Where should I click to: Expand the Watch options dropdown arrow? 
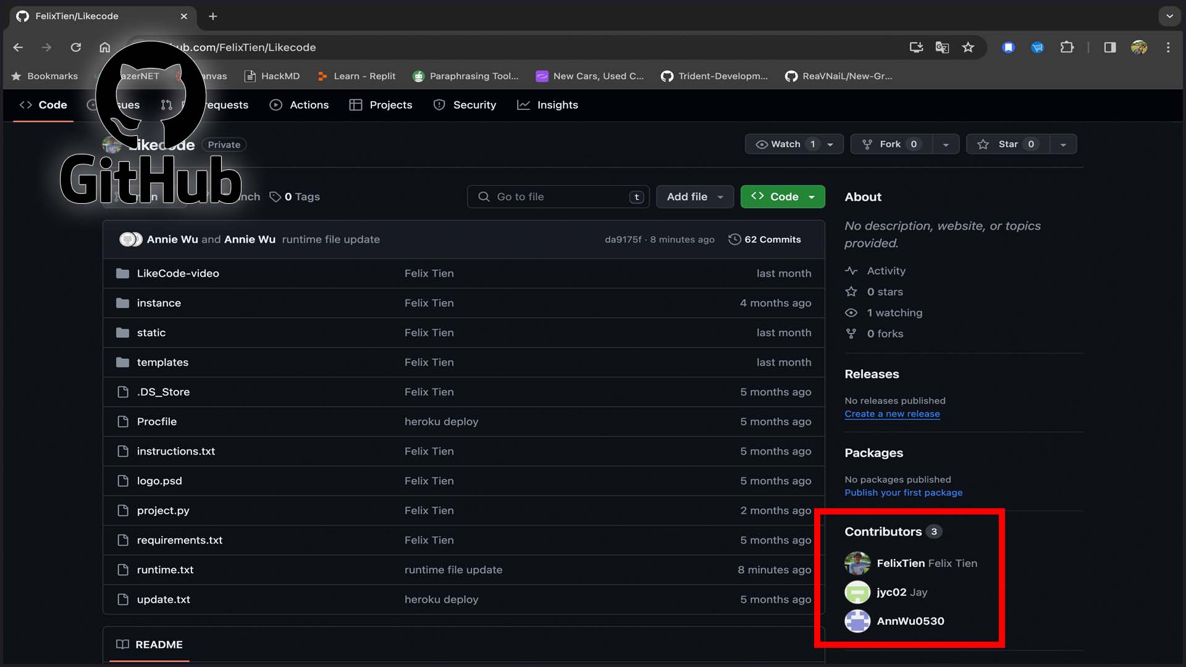click(831, 144)
